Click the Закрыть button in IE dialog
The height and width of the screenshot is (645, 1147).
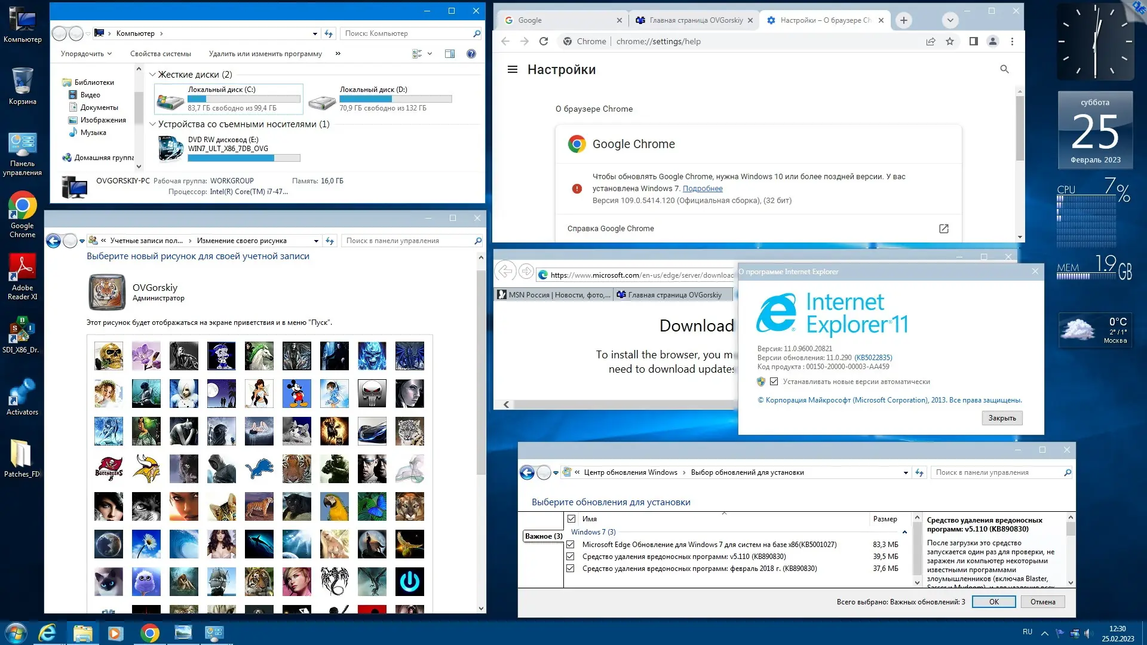click(1002, 418)
